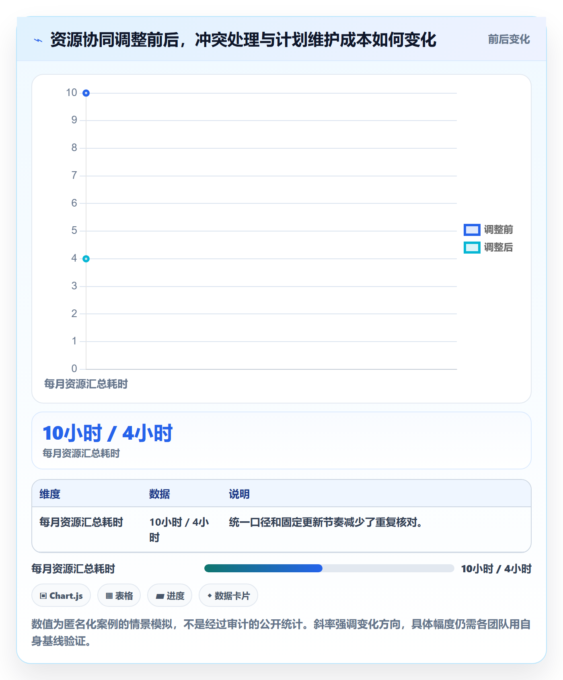563x680 pixels.
Task: Click the y-axis tick label 10
Action: coord(72,93)
